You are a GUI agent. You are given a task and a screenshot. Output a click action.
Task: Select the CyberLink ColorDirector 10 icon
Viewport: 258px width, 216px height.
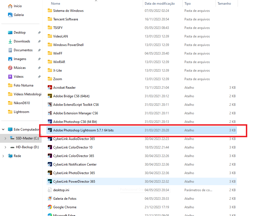point(50,147)
